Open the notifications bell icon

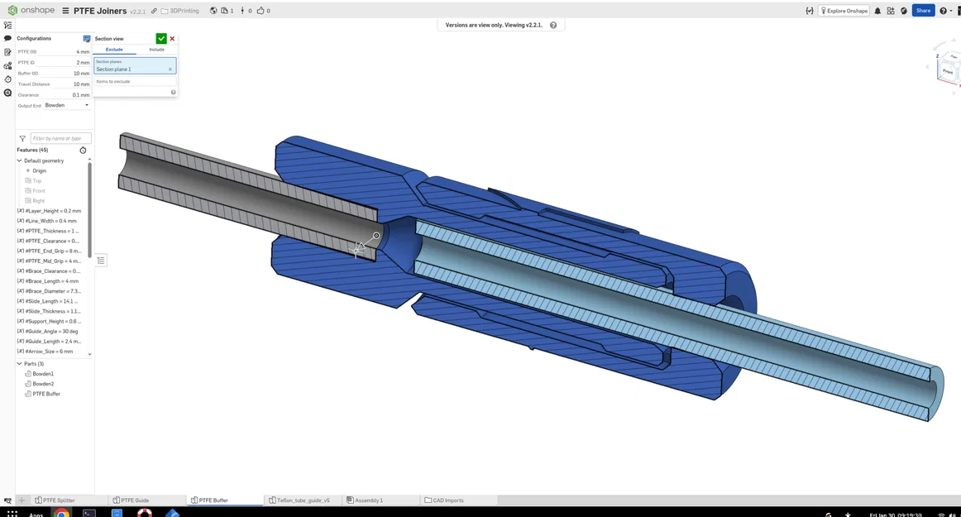coord(877,11)
